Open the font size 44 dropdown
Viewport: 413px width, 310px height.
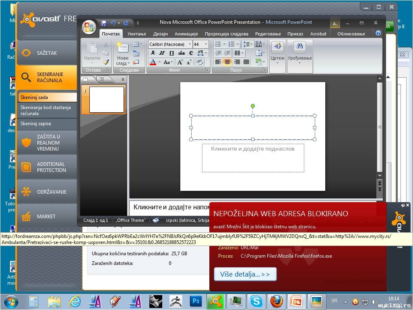(206, 44)
